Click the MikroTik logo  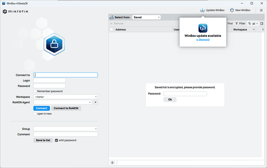tap(15, 11)
